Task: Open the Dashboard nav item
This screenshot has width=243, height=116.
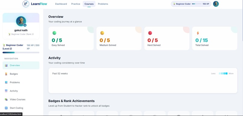Action: 61,4
